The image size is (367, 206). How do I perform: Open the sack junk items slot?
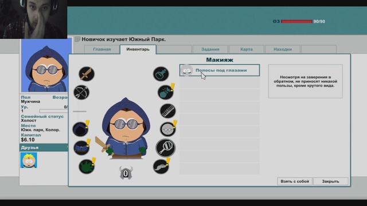(166, 92)
